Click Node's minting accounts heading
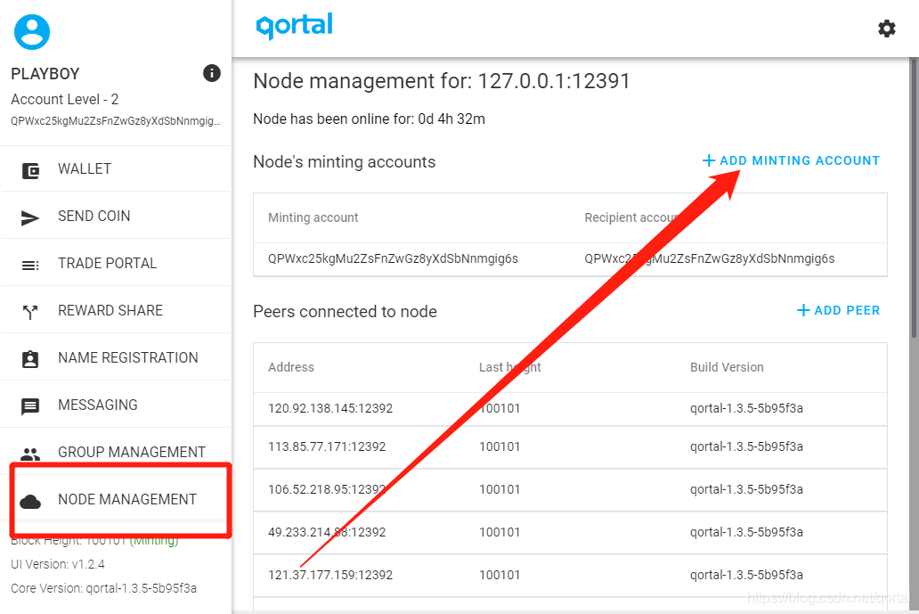This screenshot has width=919, height=614. click(x=344, y=162)
